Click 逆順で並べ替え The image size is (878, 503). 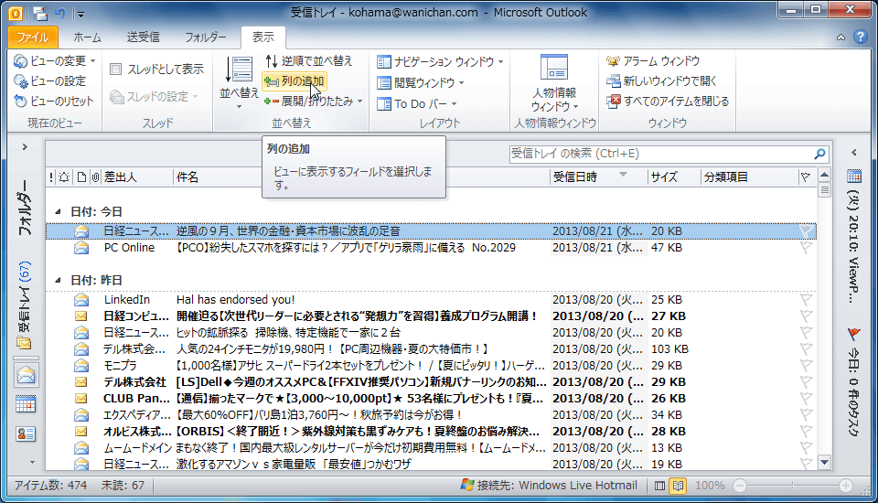308,60
